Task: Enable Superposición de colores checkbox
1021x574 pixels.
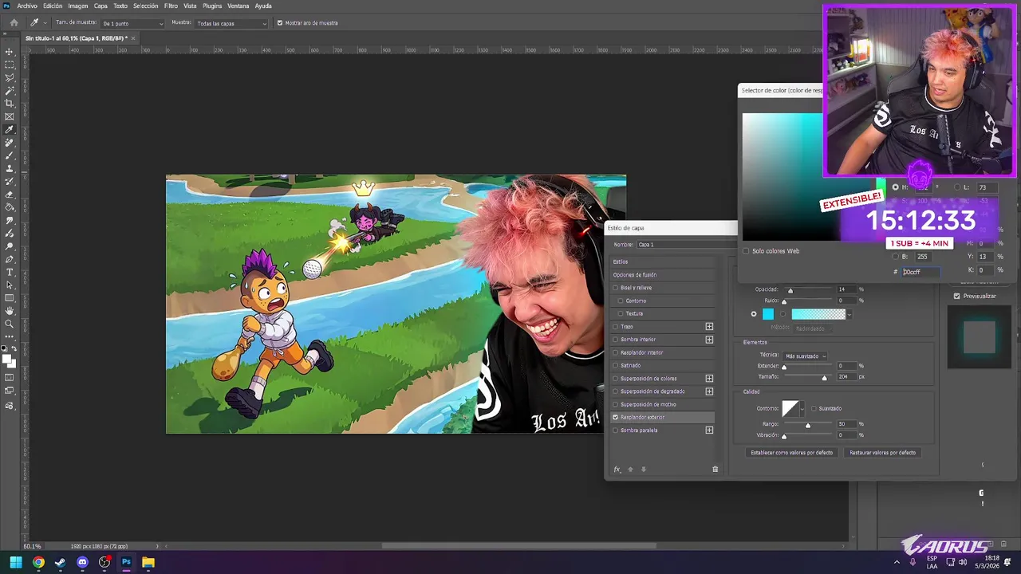Action: 615,379
